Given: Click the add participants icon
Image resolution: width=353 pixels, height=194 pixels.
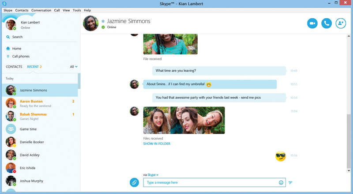Looking at the screenshot, I should (341, 23).
